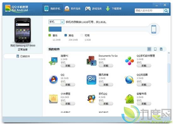Screen dimensions: 173x124
Task: Uninstall 安智市场
Action: (144, 104)
